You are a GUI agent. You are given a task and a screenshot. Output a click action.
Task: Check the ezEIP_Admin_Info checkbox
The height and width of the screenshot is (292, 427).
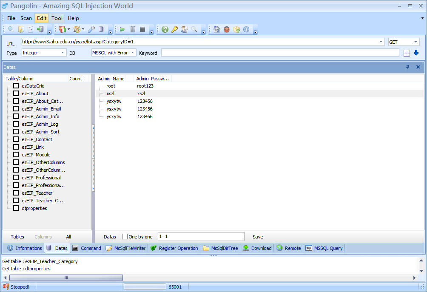click(16, 116)
